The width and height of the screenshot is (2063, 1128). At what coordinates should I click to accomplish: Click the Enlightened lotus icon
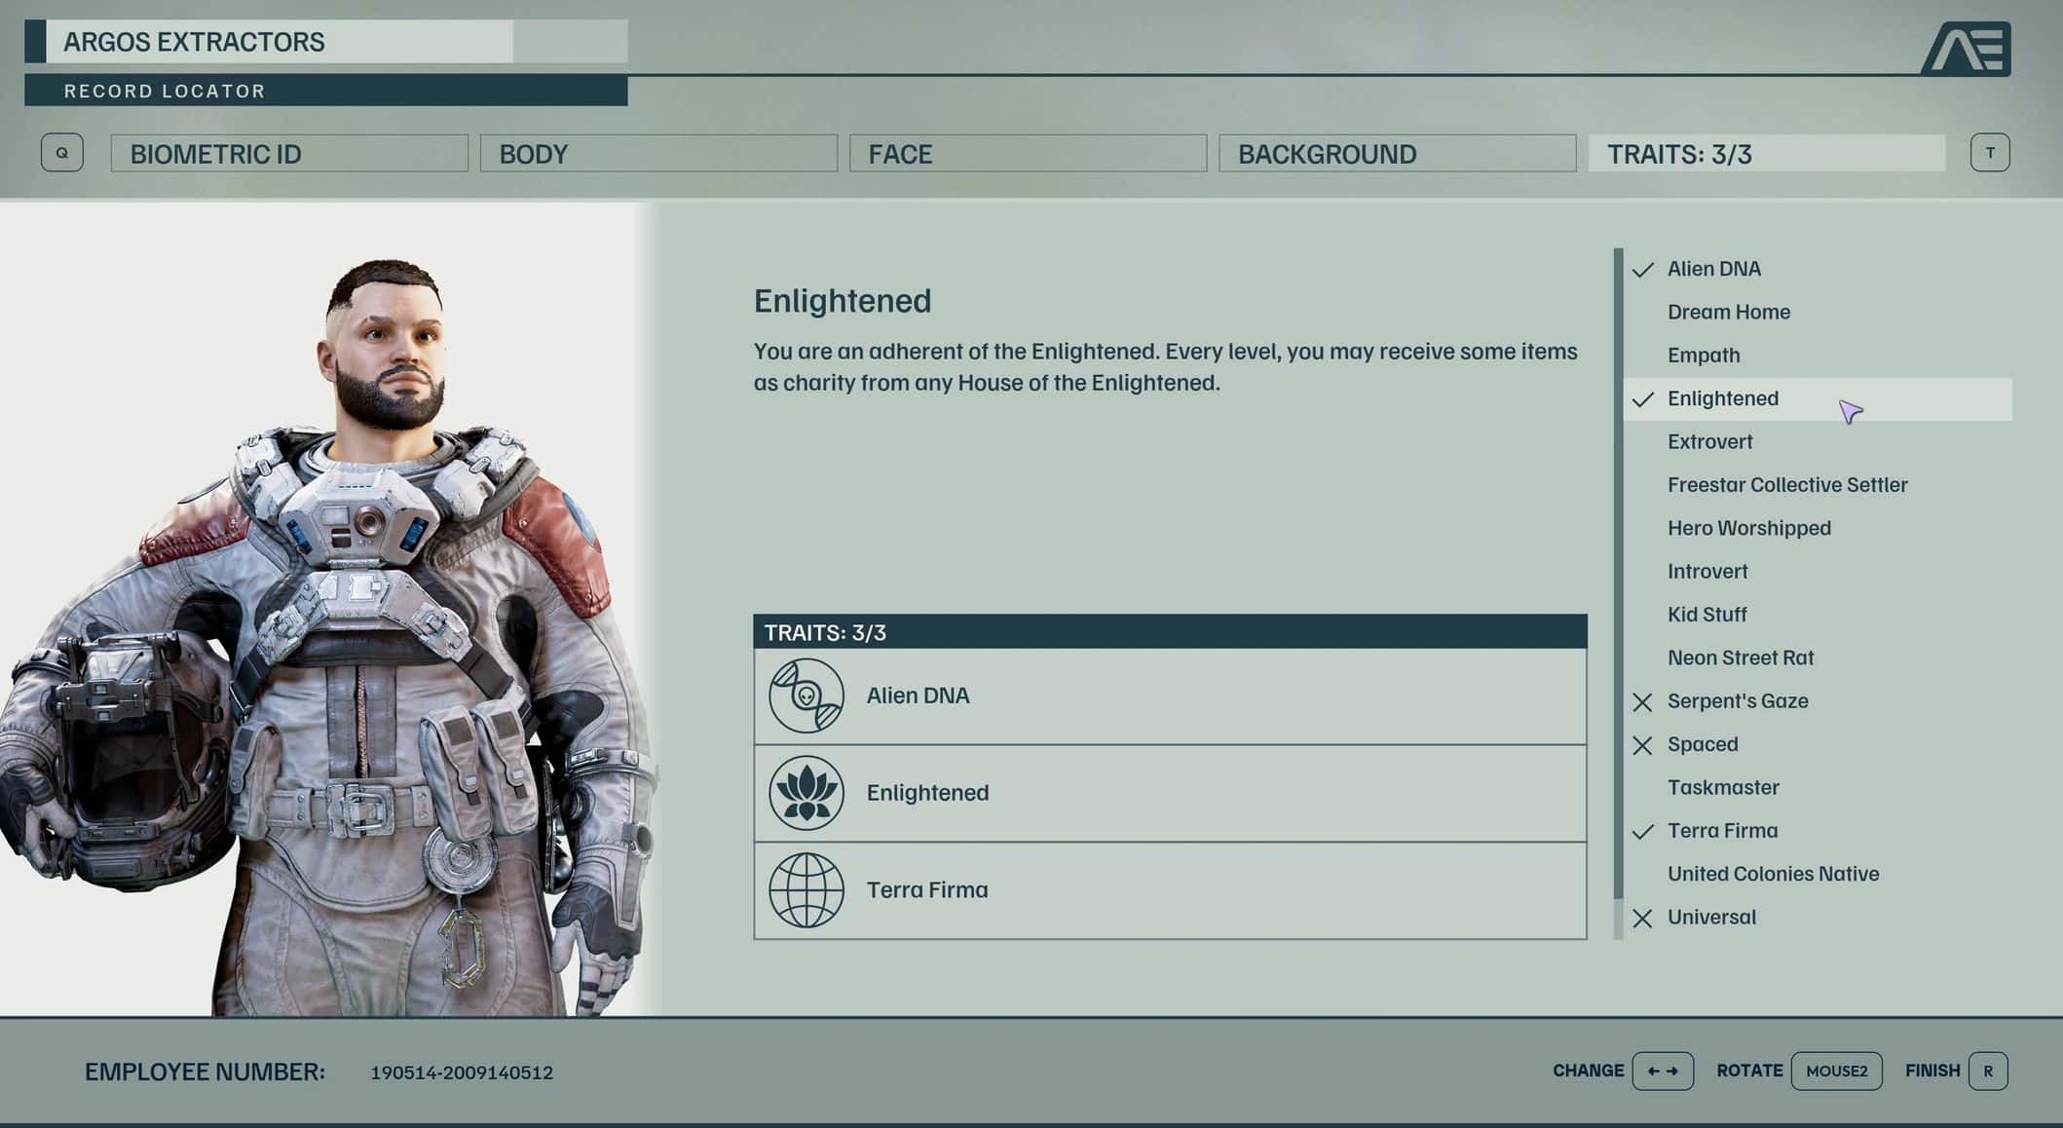point(806,793)
